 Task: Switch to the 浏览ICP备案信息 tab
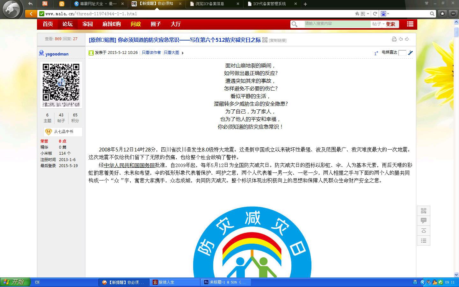pos(215,4)
